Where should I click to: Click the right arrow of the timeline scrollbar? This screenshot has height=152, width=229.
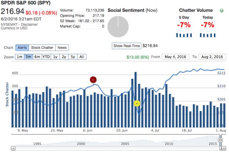click(224, 148)
